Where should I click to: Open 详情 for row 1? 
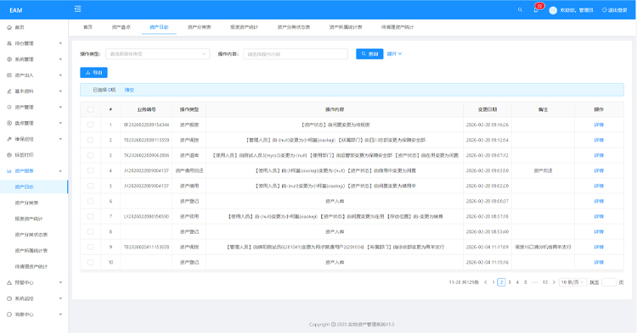coord(599,125)
